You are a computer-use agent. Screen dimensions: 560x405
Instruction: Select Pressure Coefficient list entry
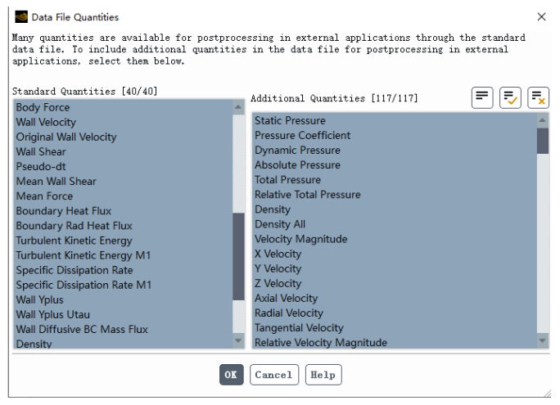[x=302, y=136]
